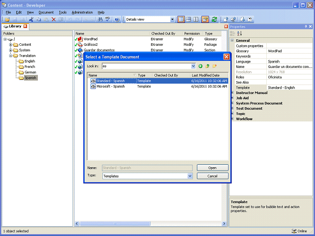Click the binoculars Find icon

pyautogui.click(x=100, y=19)
